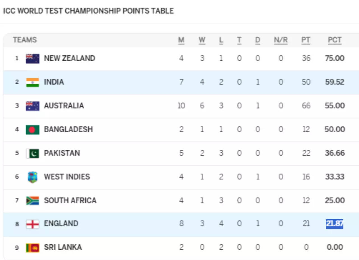Click the Pakistan flag icon
Image resolution: width=359 pixels, height=260 pixels.
pyautogui.click(x=33, y=153)
